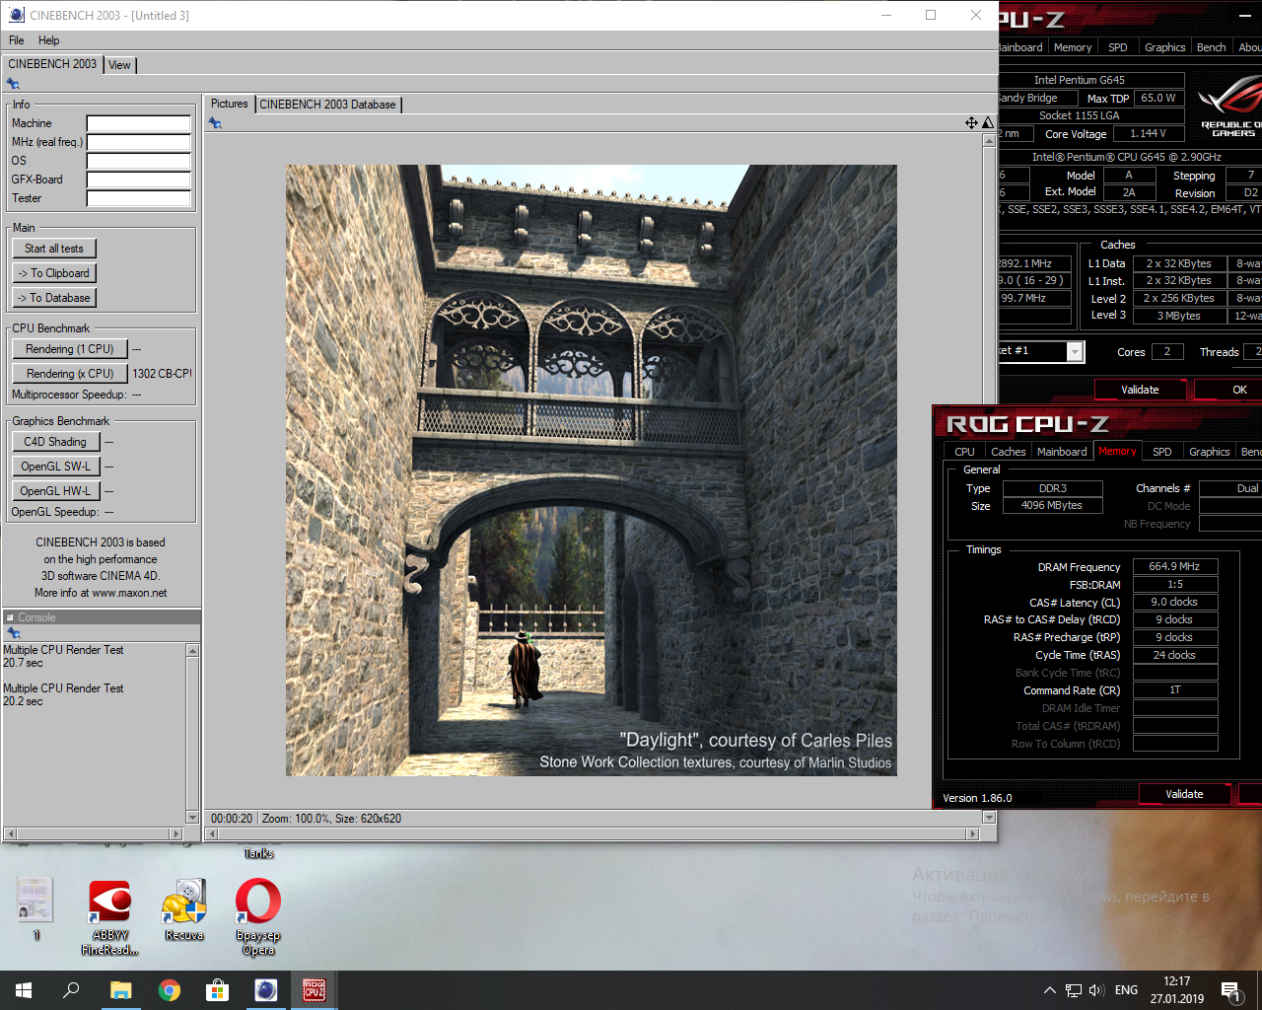Open the socket selection dropdown in CPU-Z
Image resolution: width=1262 pixels, height=1010 pixels.
coord(1075,351)
